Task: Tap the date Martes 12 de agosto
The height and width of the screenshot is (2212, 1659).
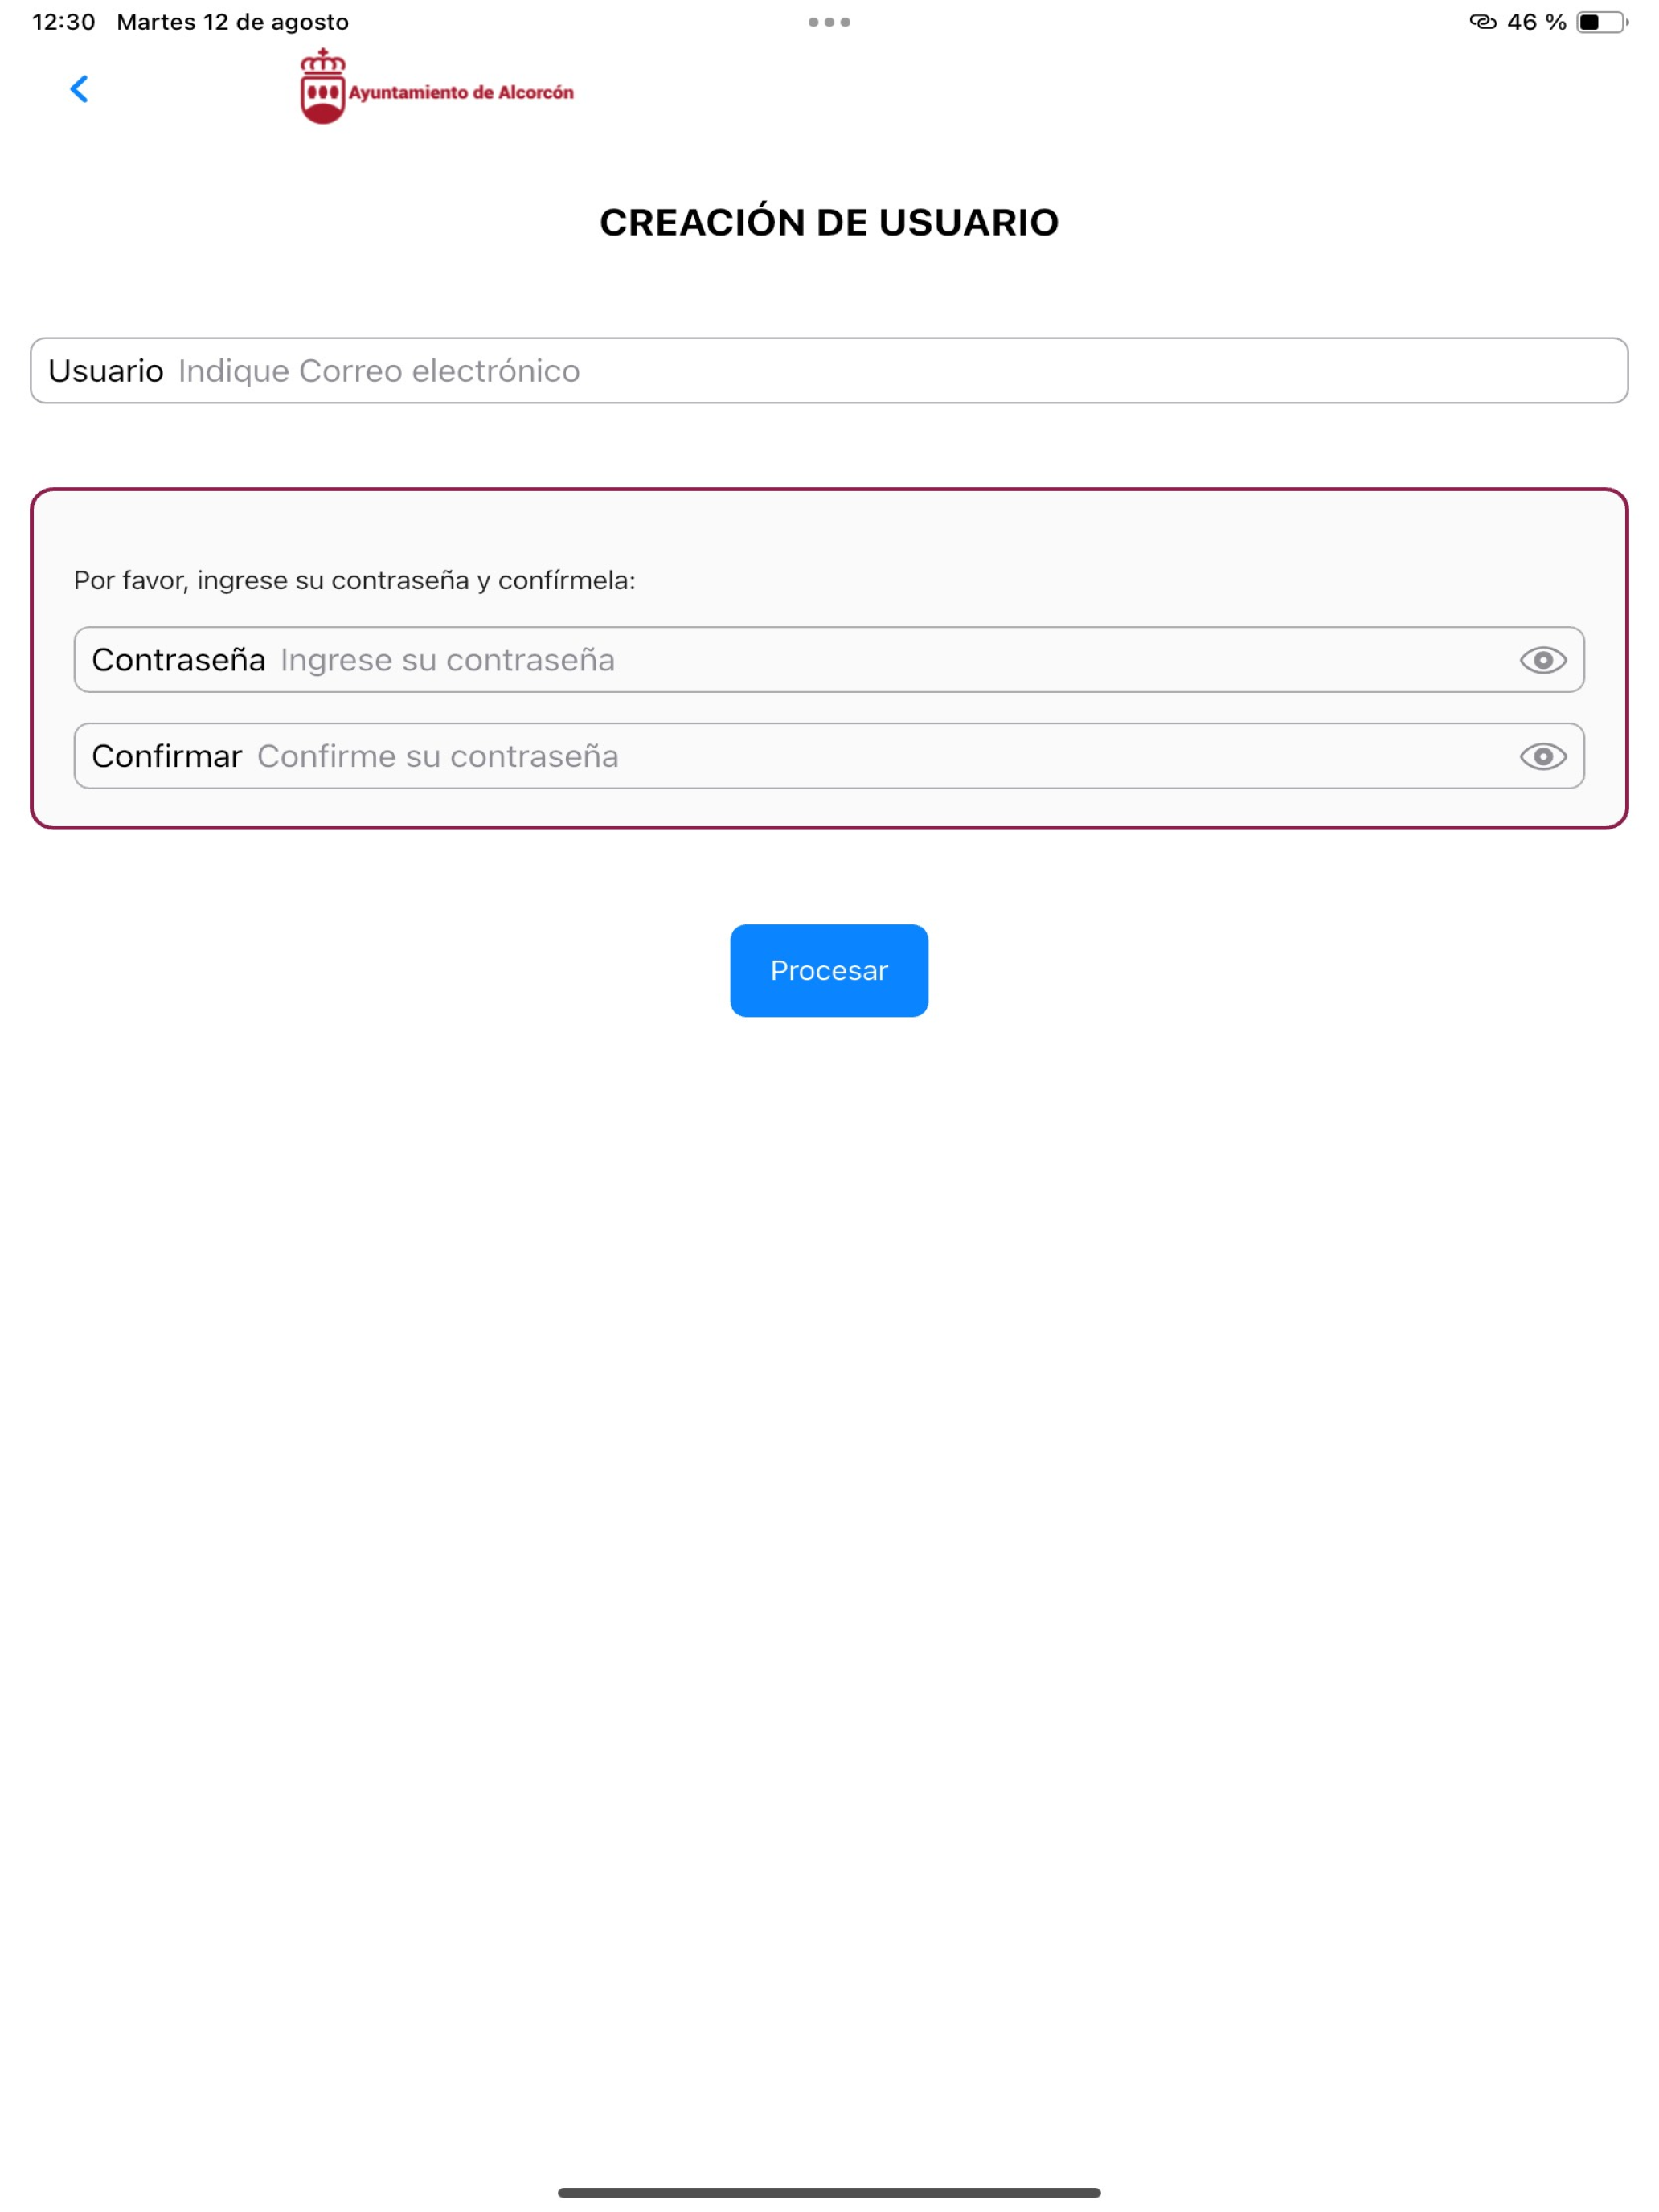Action: [x=233, y=22]
